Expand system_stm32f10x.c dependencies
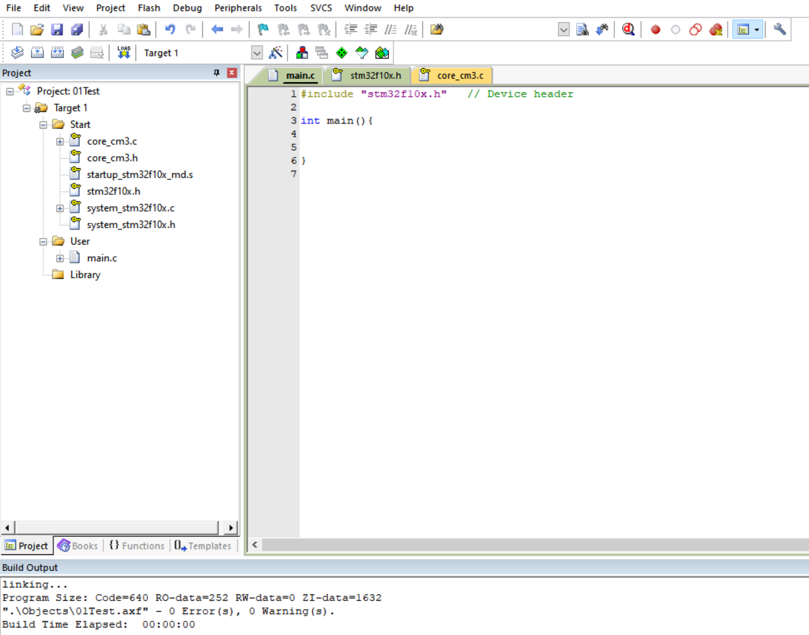The height and width of the screenshot is (635, 809). tap(60, 207)
